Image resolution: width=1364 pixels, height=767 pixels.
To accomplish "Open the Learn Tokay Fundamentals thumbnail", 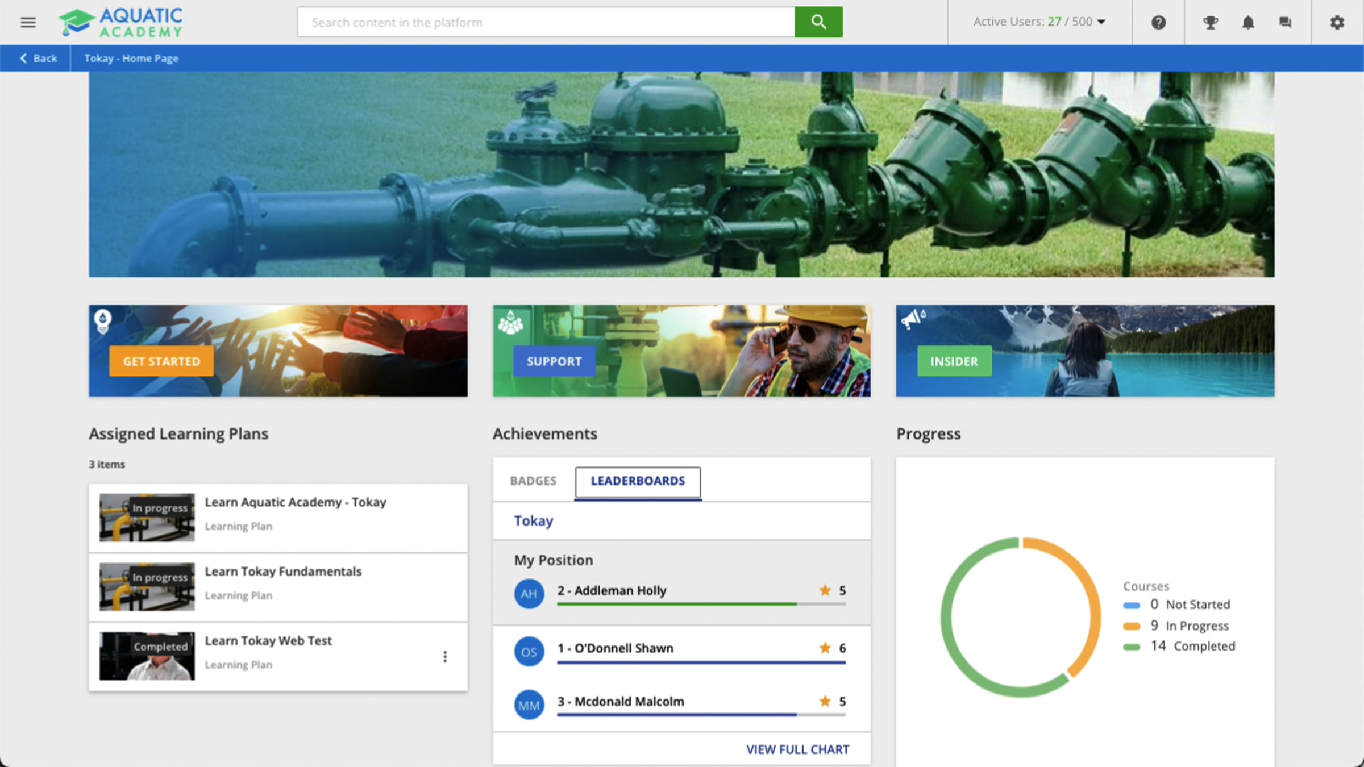I will coord(147,587).
